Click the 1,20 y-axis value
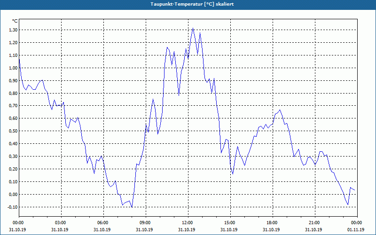The width and height of the screenshot is (376, 235). tap(13, 43)
